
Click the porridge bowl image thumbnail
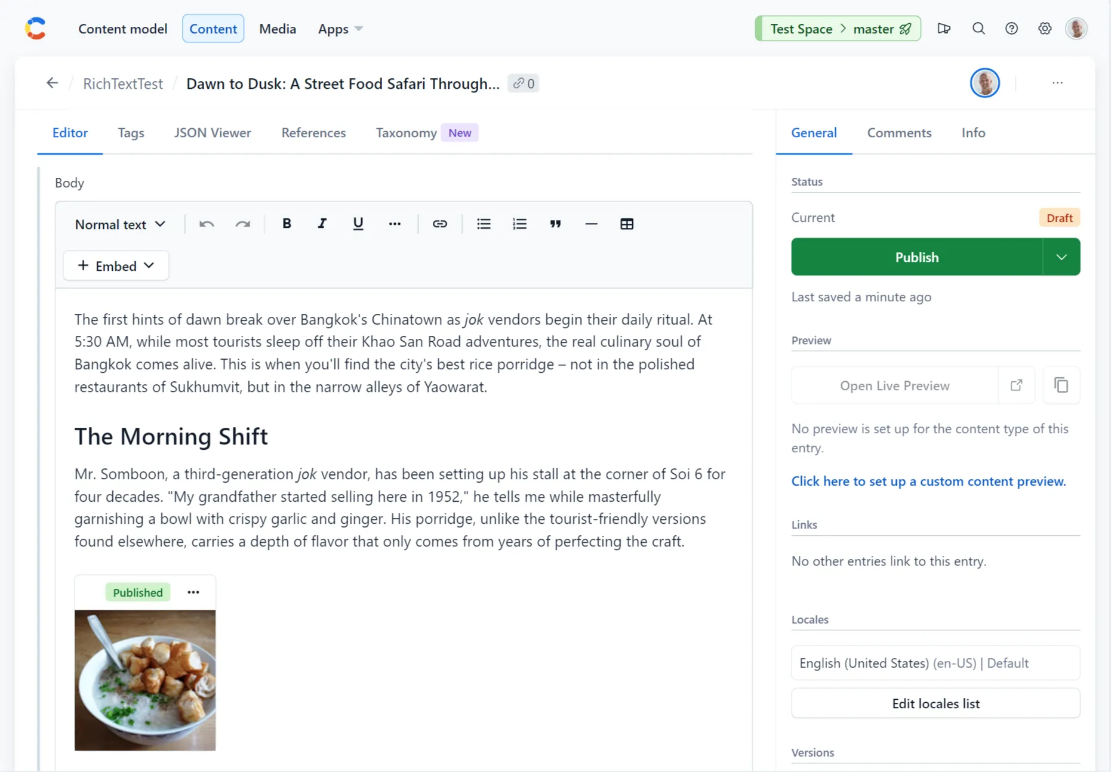pos(145,680)
